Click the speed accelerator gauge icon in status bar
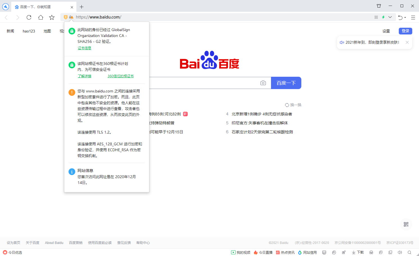 click(x=334, y=252)
